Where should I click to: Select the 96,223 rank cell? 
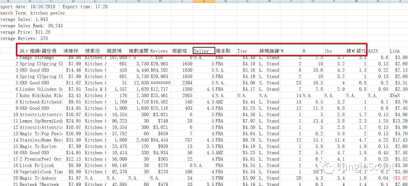pyautogui.click(x=117, y=121)
